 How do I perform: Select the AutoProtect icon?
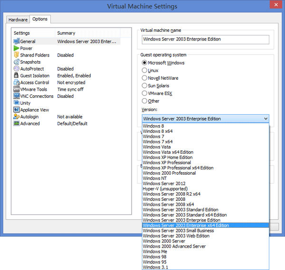pyautogui.click(x=16, y=69)
